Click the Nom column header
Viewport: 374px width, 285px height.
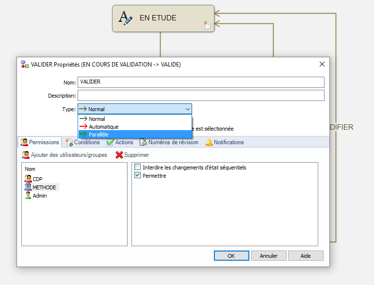[x=30, y=169]
